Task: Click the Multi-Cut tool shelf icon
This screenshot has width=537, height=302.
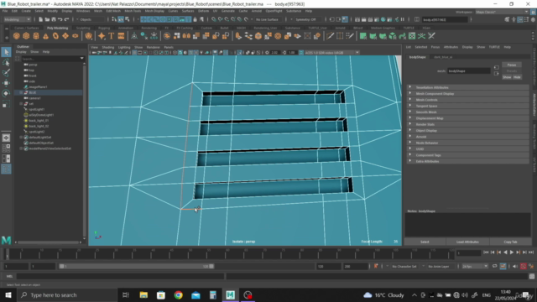Action: point(330,36)
